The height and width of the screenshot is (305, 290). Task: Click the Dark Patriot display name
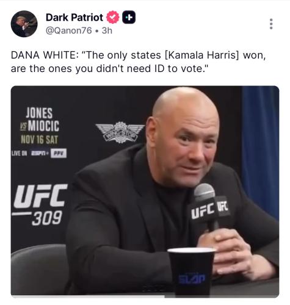tap(74, 17)
